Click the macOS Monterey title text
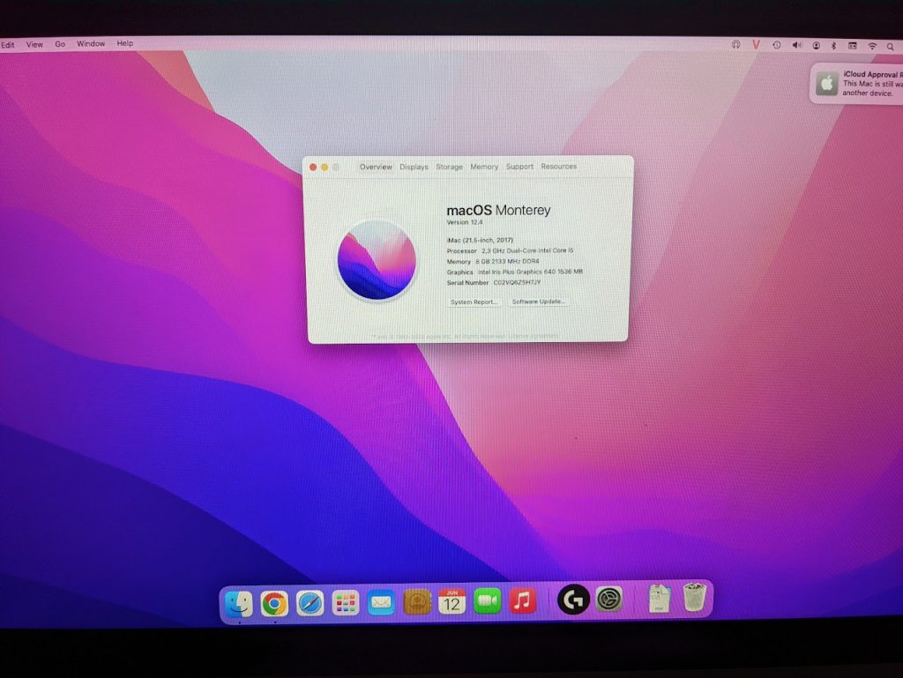This screenshot has height=678, width=903. 499,211
